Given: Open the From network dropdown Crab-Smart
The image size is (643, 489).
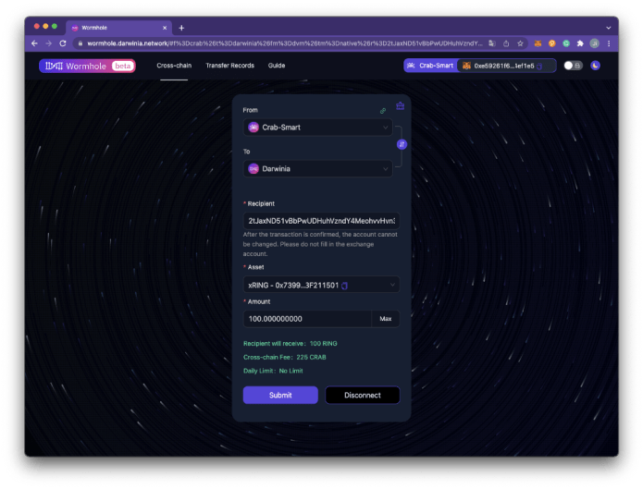Looking at the screenshot, I should (x=318, y=128).
